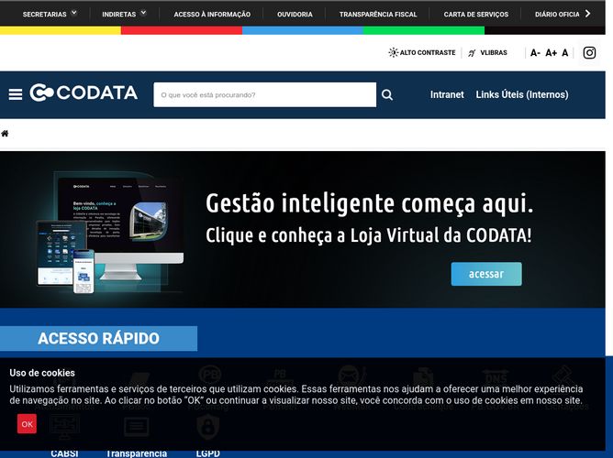Open the CABSI quick link
Screen dimensions: 613x458
pyautogui.click(x=64, y=453)
